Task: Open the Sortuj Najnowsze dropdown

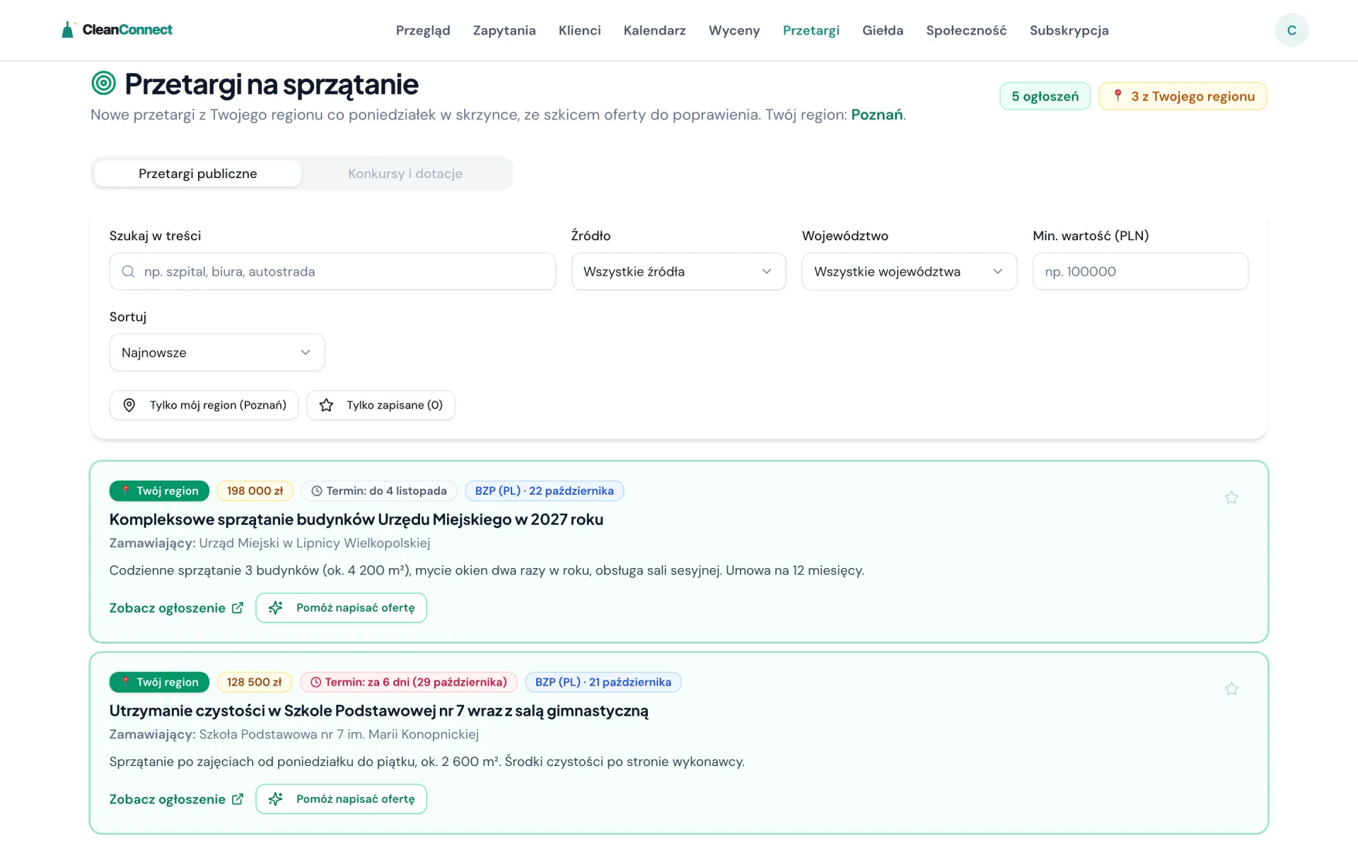Action: (217, 353)
